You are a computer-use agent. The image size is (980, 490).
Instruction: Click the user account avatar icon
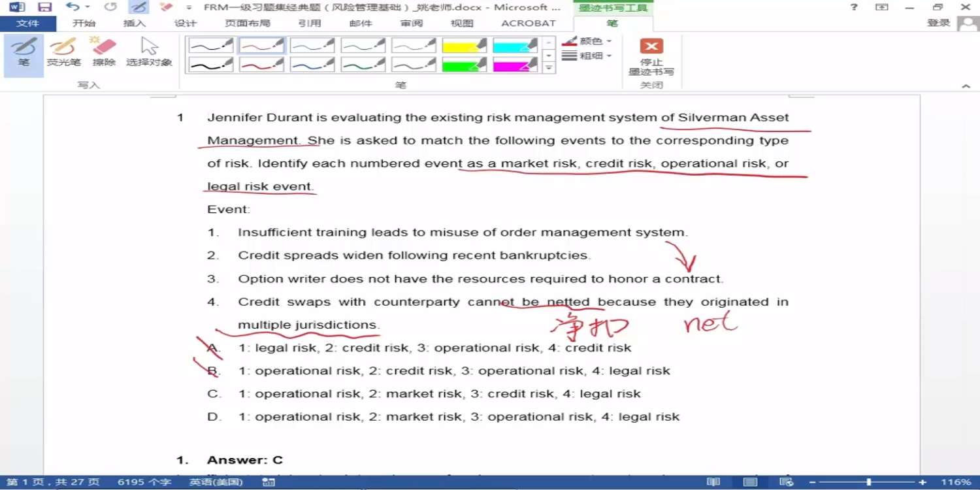point(967,24)
